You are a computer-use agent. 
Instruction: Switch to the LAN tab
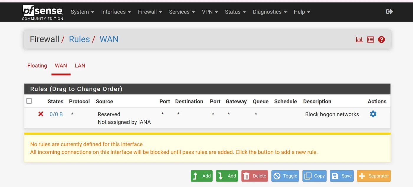[x=80, y=65]
